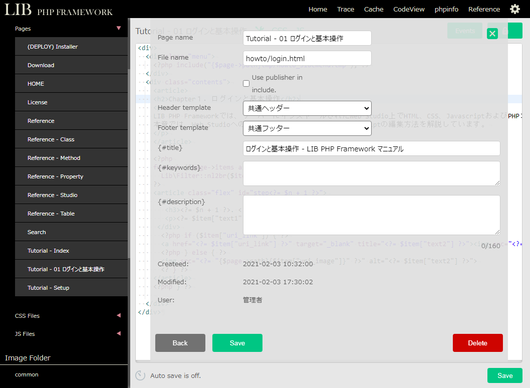Screen dimensions: 530x388
Task: Open the common image folder
Action: click(x=27, y=374)
